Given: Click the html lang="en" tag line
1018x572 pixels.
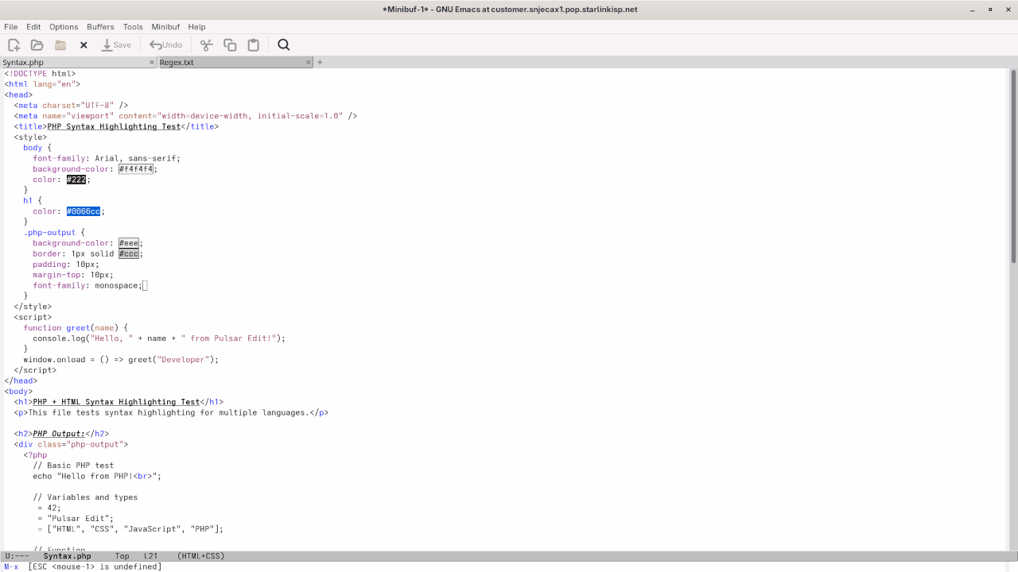Looking at the screenshot, I should [x=42, y=84].
